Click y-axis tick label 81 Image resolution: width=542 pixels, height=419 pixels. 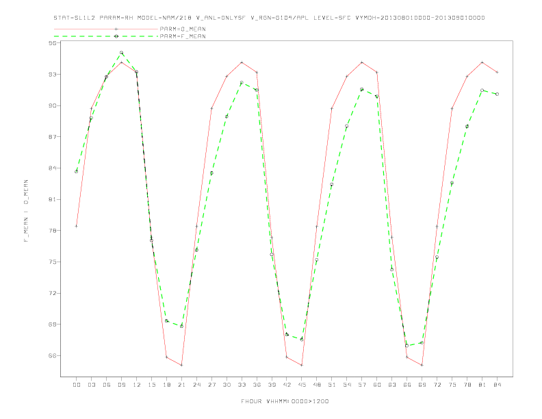tap(53, 199)
